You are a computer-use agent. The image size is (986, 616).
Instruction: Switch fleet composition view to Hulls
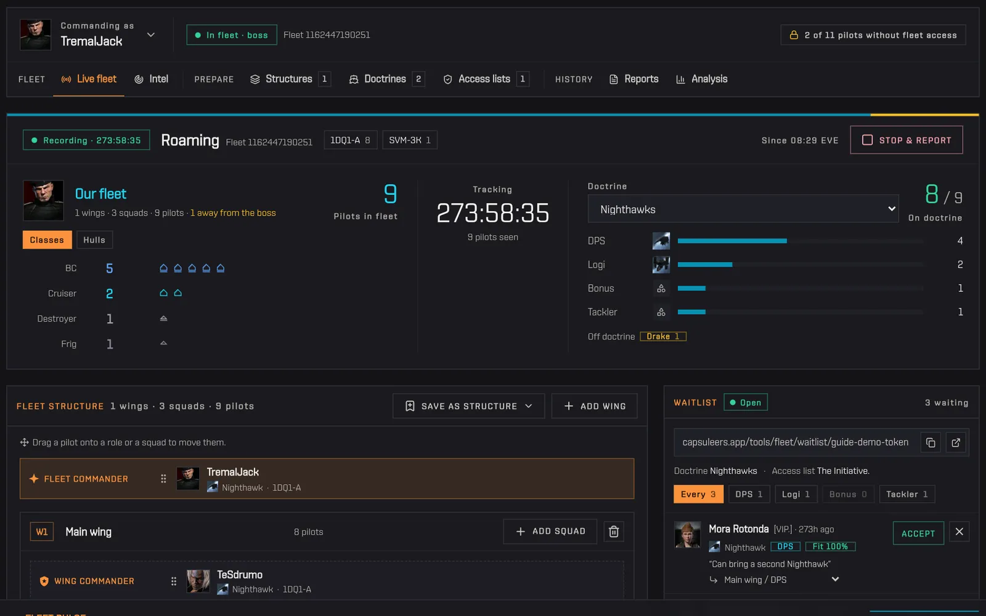[94, 240]
